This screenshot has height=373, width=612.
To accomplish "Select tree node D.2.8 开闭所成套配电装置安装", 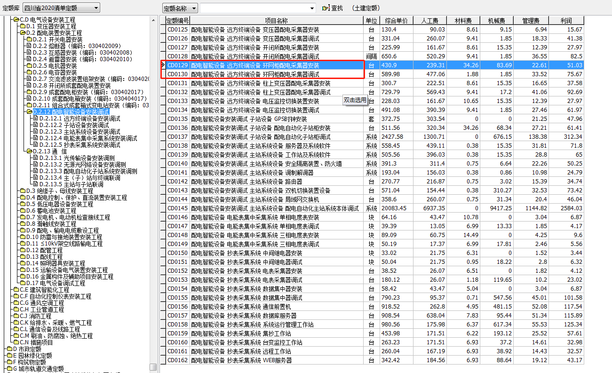I will 72,86.
